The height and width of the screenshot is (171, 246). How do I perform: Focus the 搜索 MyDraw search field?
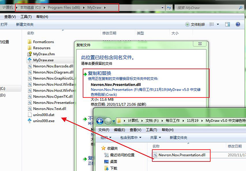207,7
